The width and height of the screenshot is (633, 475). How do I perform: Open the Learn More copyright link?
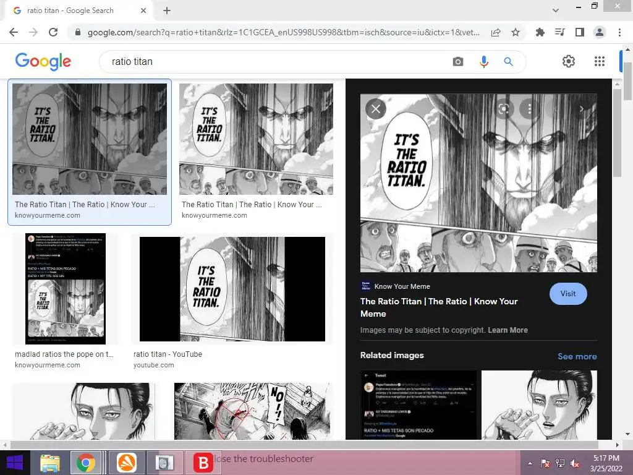pyautogui.click(x=508, y=330)
